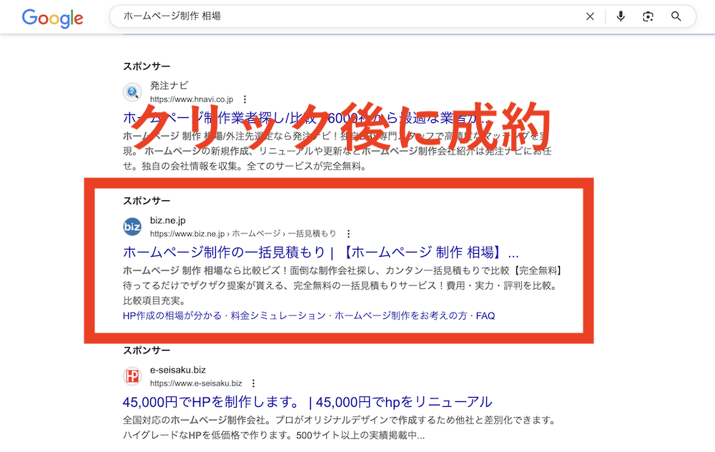Click the biz.ne.jp site name text

tap(168, 220)
